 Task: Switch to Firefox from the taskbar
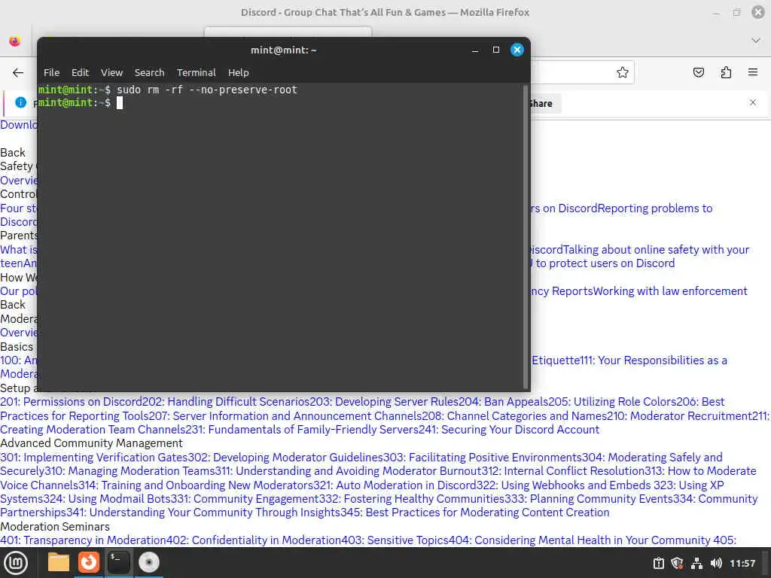[89, 562]
